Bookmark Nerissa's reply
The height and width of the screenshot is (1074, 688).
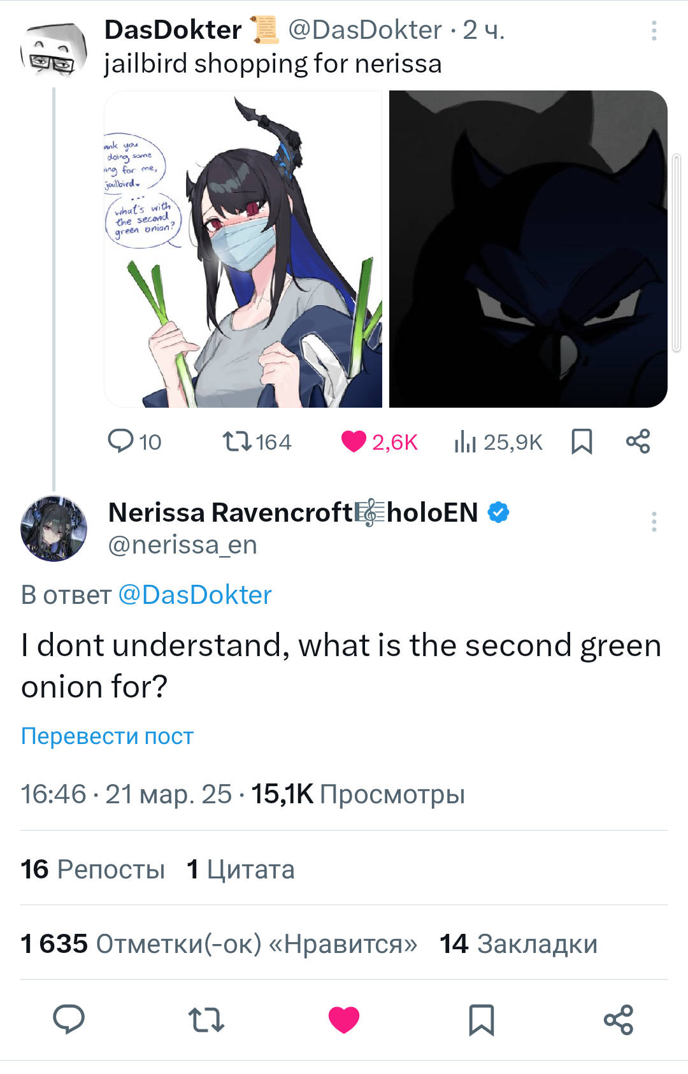tap(482, 1019)
